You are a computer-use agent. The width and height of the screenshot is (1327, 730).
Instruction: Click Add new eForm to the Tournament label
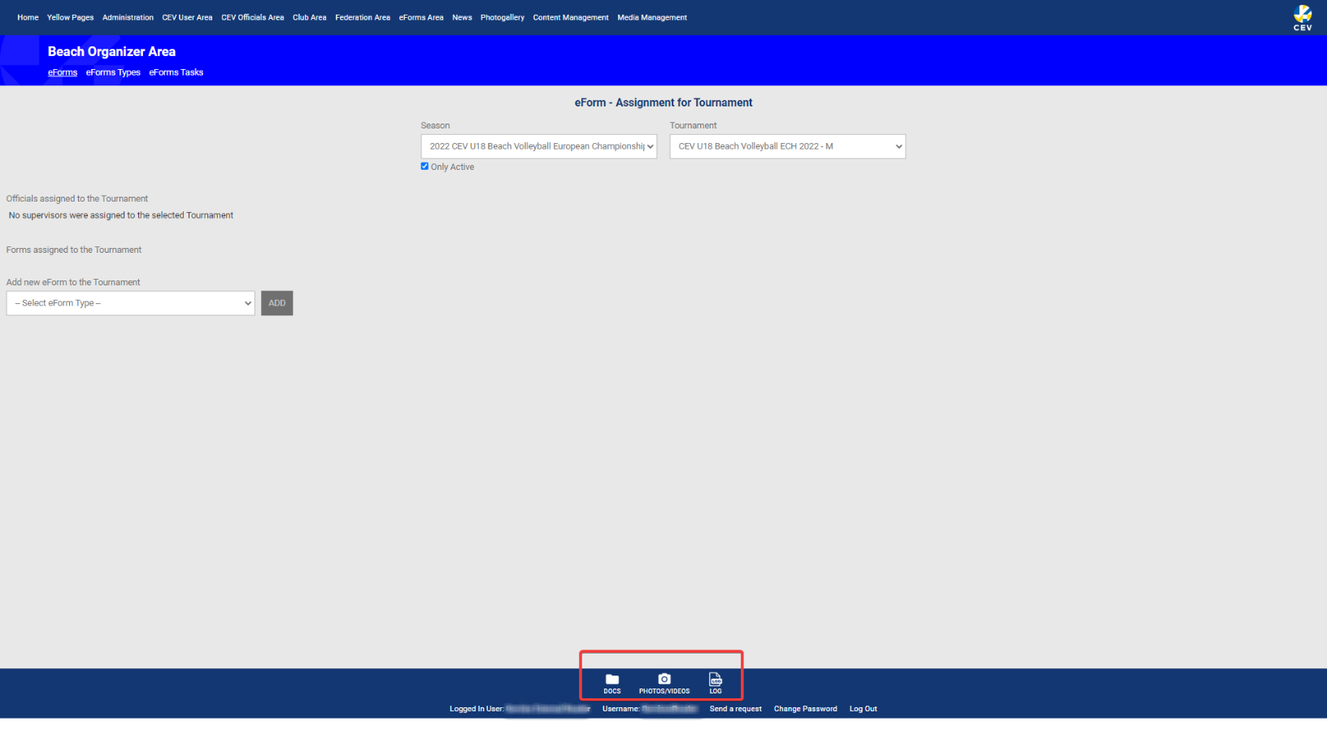tap(73, 282)
